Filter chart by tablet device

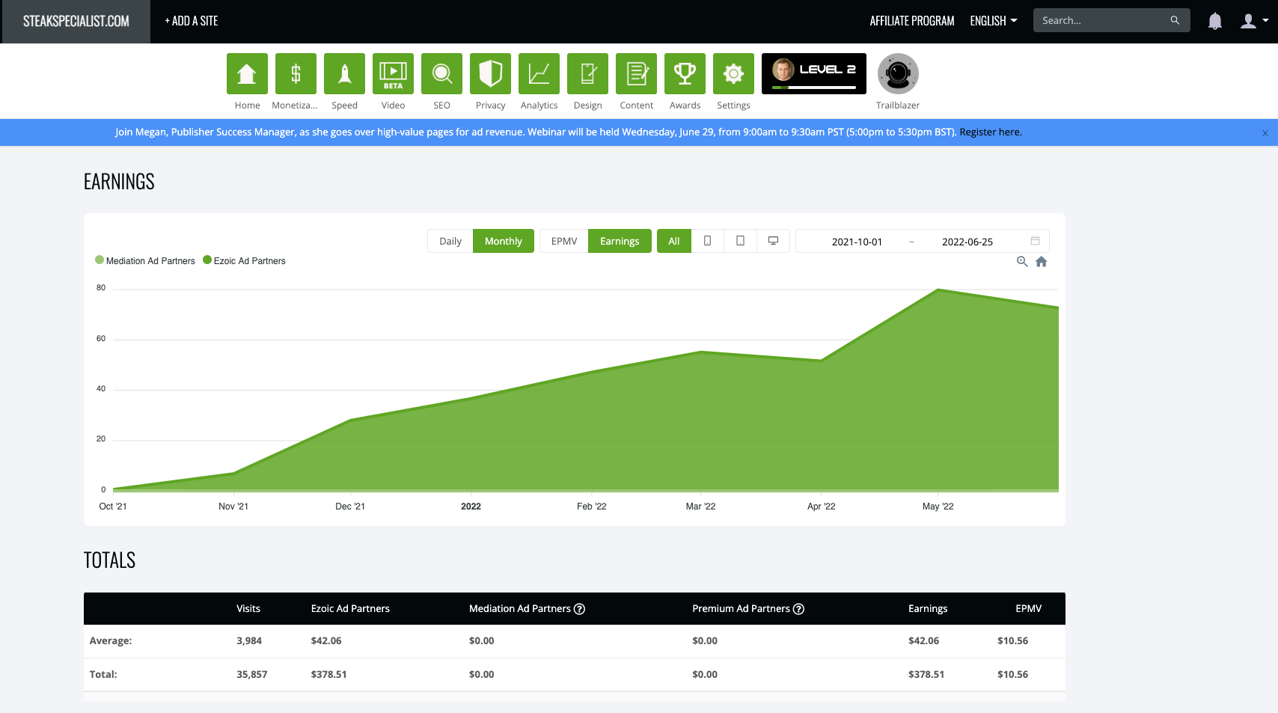tap(740, 241)
